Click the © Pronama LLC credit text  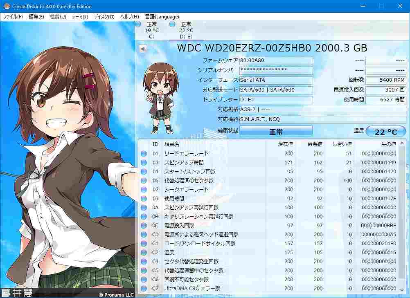[x=116, y=295]
